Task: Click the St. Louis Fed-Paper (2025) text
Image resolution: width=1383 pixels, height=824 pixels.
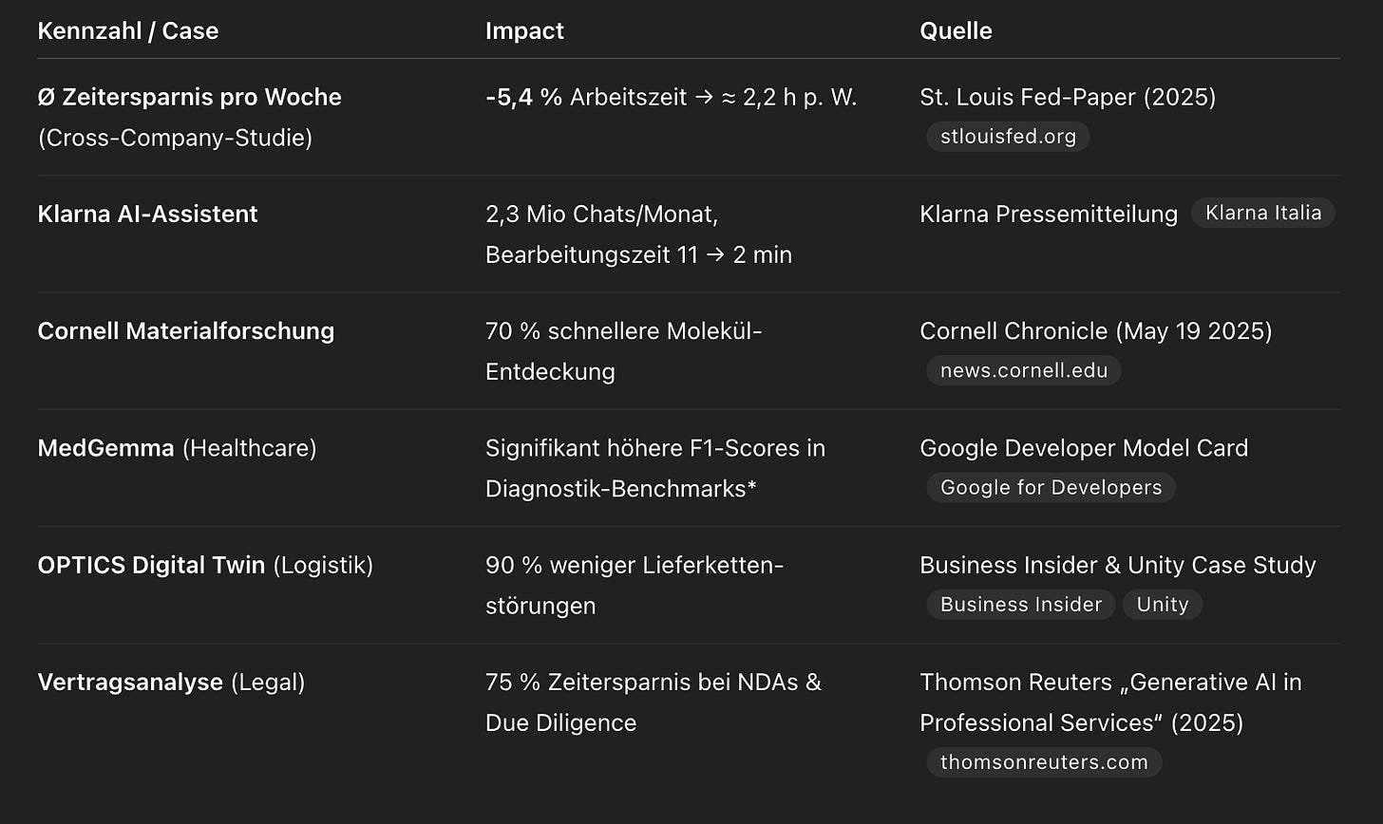Action: tap(1068, 97)
